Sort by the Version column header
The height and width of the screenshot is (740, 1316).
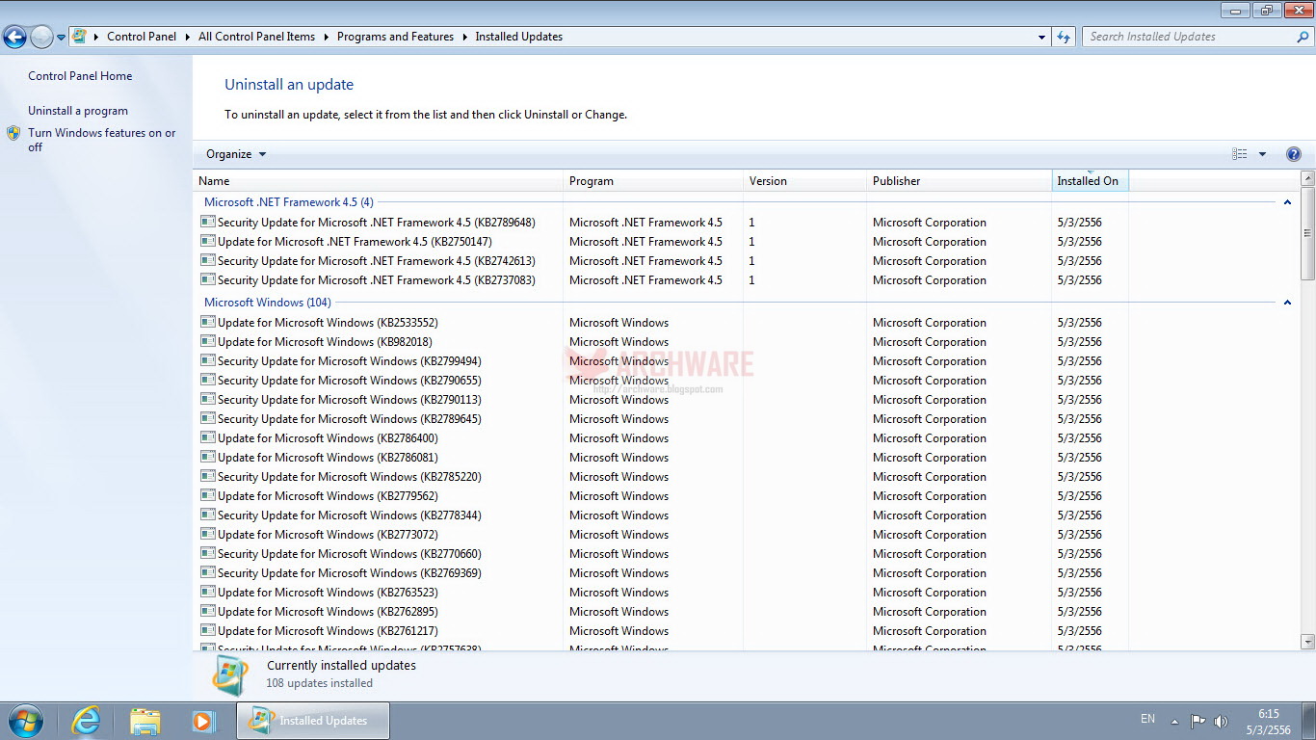click(x=804, y=181)
